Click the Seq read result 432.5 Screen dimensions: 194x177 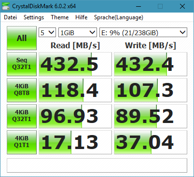pyautogui.click(x=75, y=64)
